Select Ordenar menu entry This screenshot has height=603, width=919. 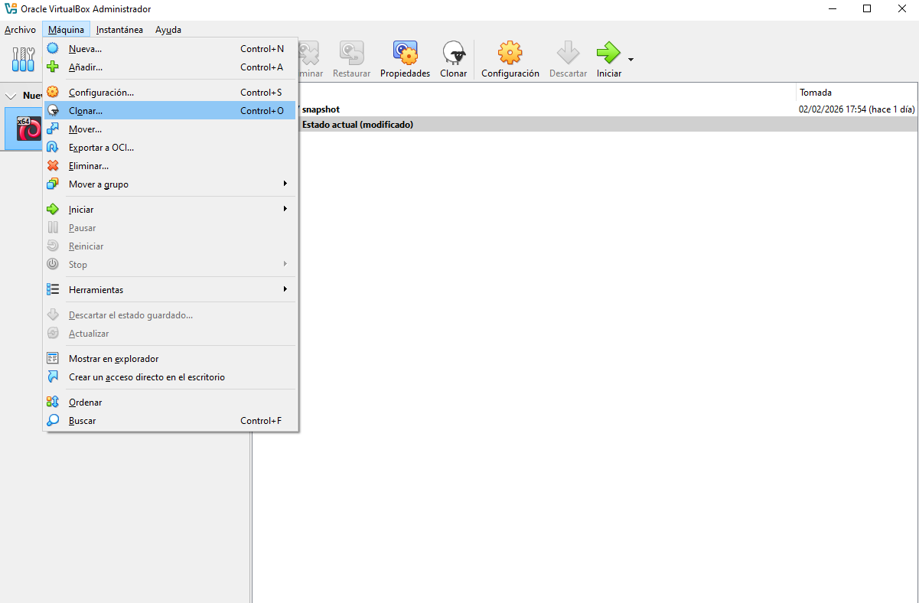(x=170, y=402)
